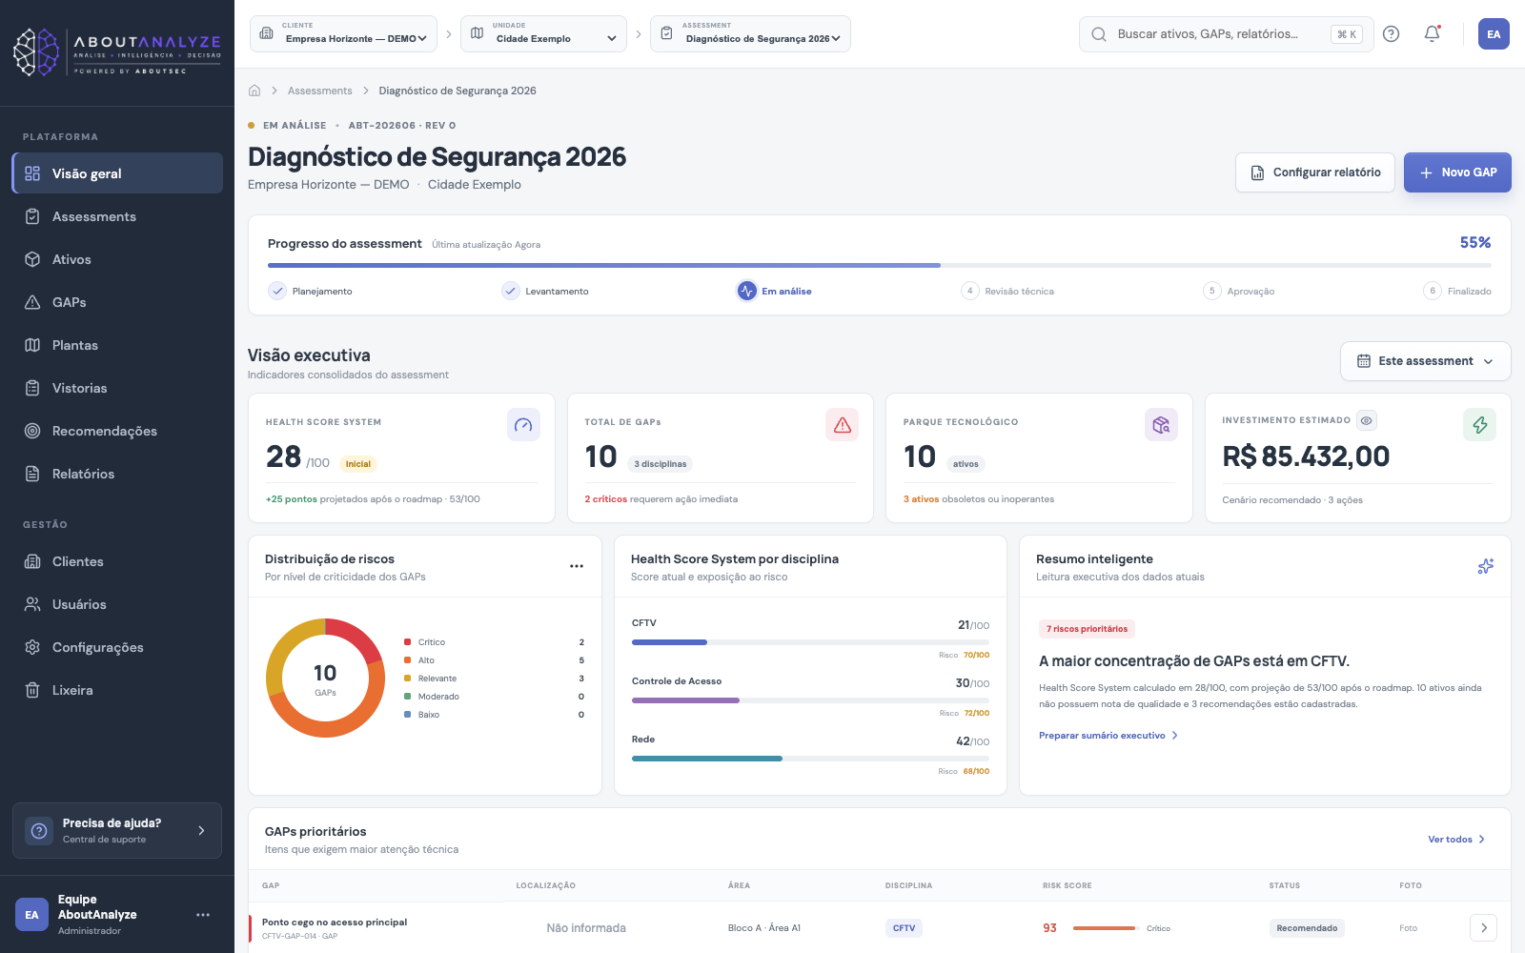Open Ativos in the sidebar
This screenshot has width=1525, height=953.
[x=117, y=259]
